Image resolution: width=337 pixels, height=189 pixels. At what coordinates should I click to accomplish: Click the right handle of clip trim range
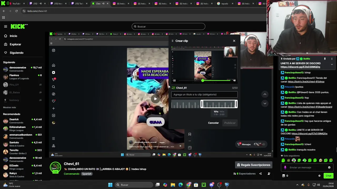point(236,104)
